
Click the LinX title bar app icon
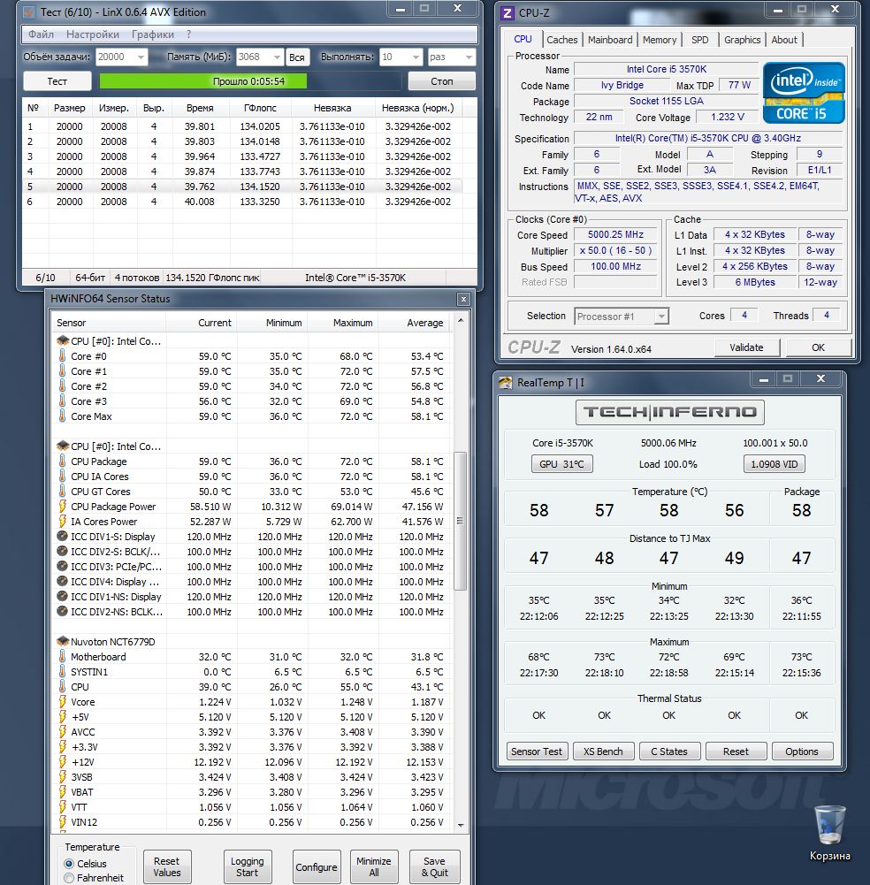(x=29, y=11)
